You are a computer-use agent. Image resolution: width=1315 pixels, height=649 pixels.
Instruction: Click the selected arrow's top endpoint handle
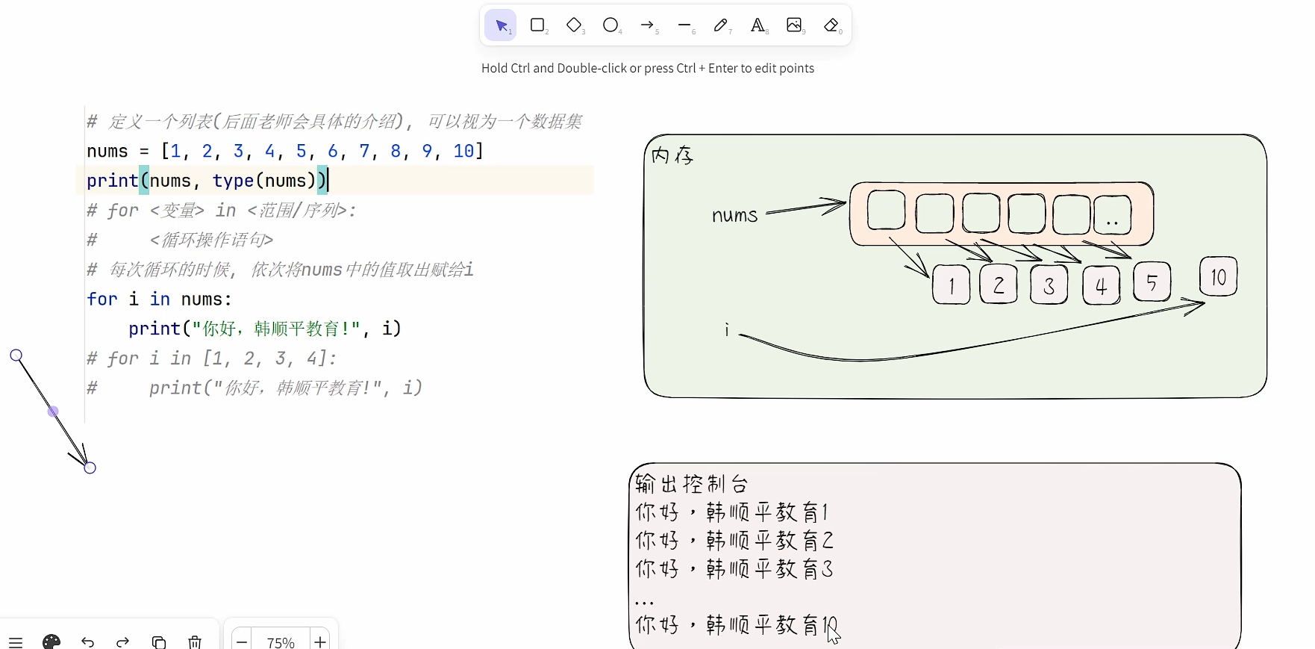coord(16,355)
